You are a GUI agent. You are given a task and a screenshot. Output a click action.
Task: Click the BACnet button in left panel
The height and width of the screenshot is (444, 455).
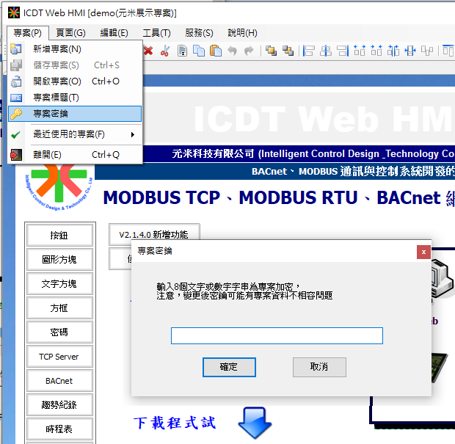click(x=59, y=381)
